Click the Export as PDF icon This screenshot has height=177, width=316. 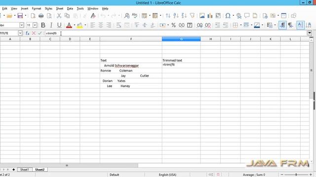33,16
